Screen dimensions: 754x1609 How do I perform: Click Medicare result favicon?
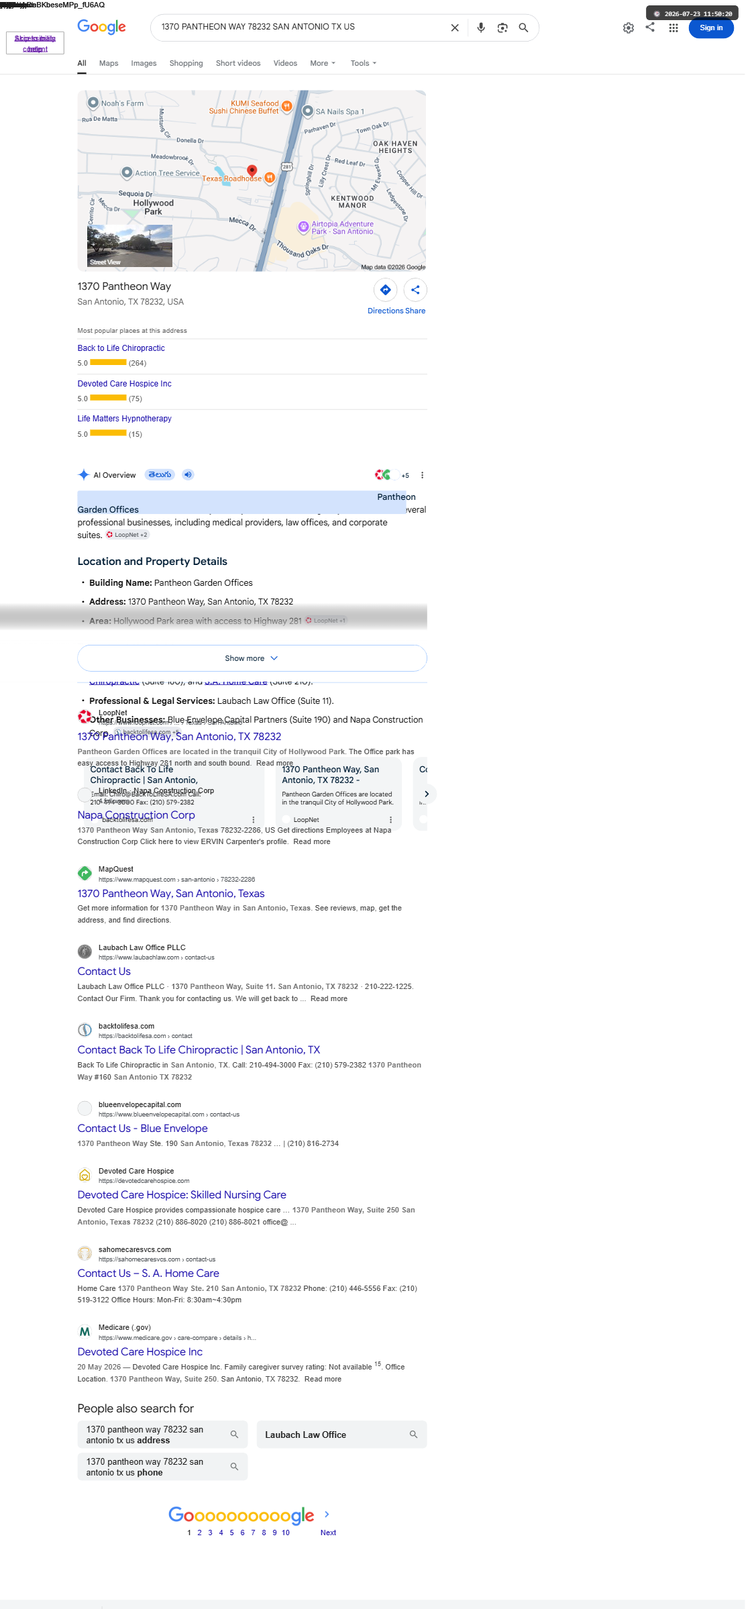tap(85, 1331)
